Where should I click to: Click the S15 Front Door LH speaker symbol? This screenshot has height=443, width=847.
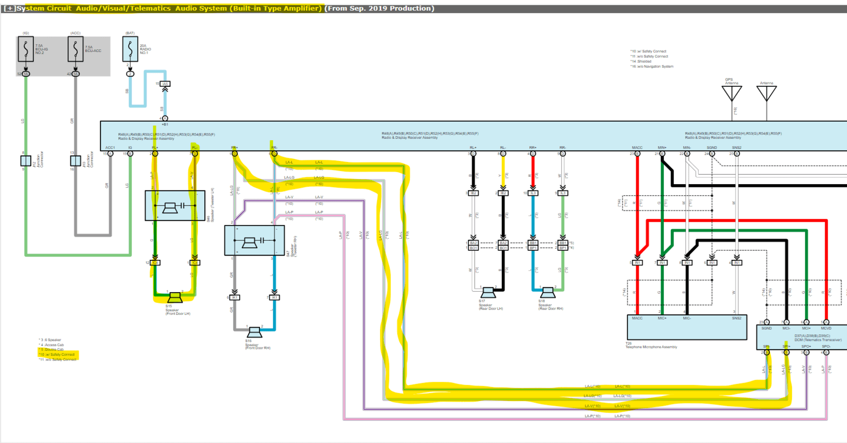175,298
